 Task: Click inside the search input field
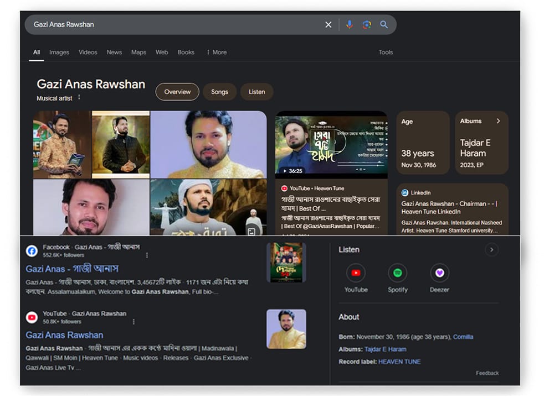click(166, 25)
